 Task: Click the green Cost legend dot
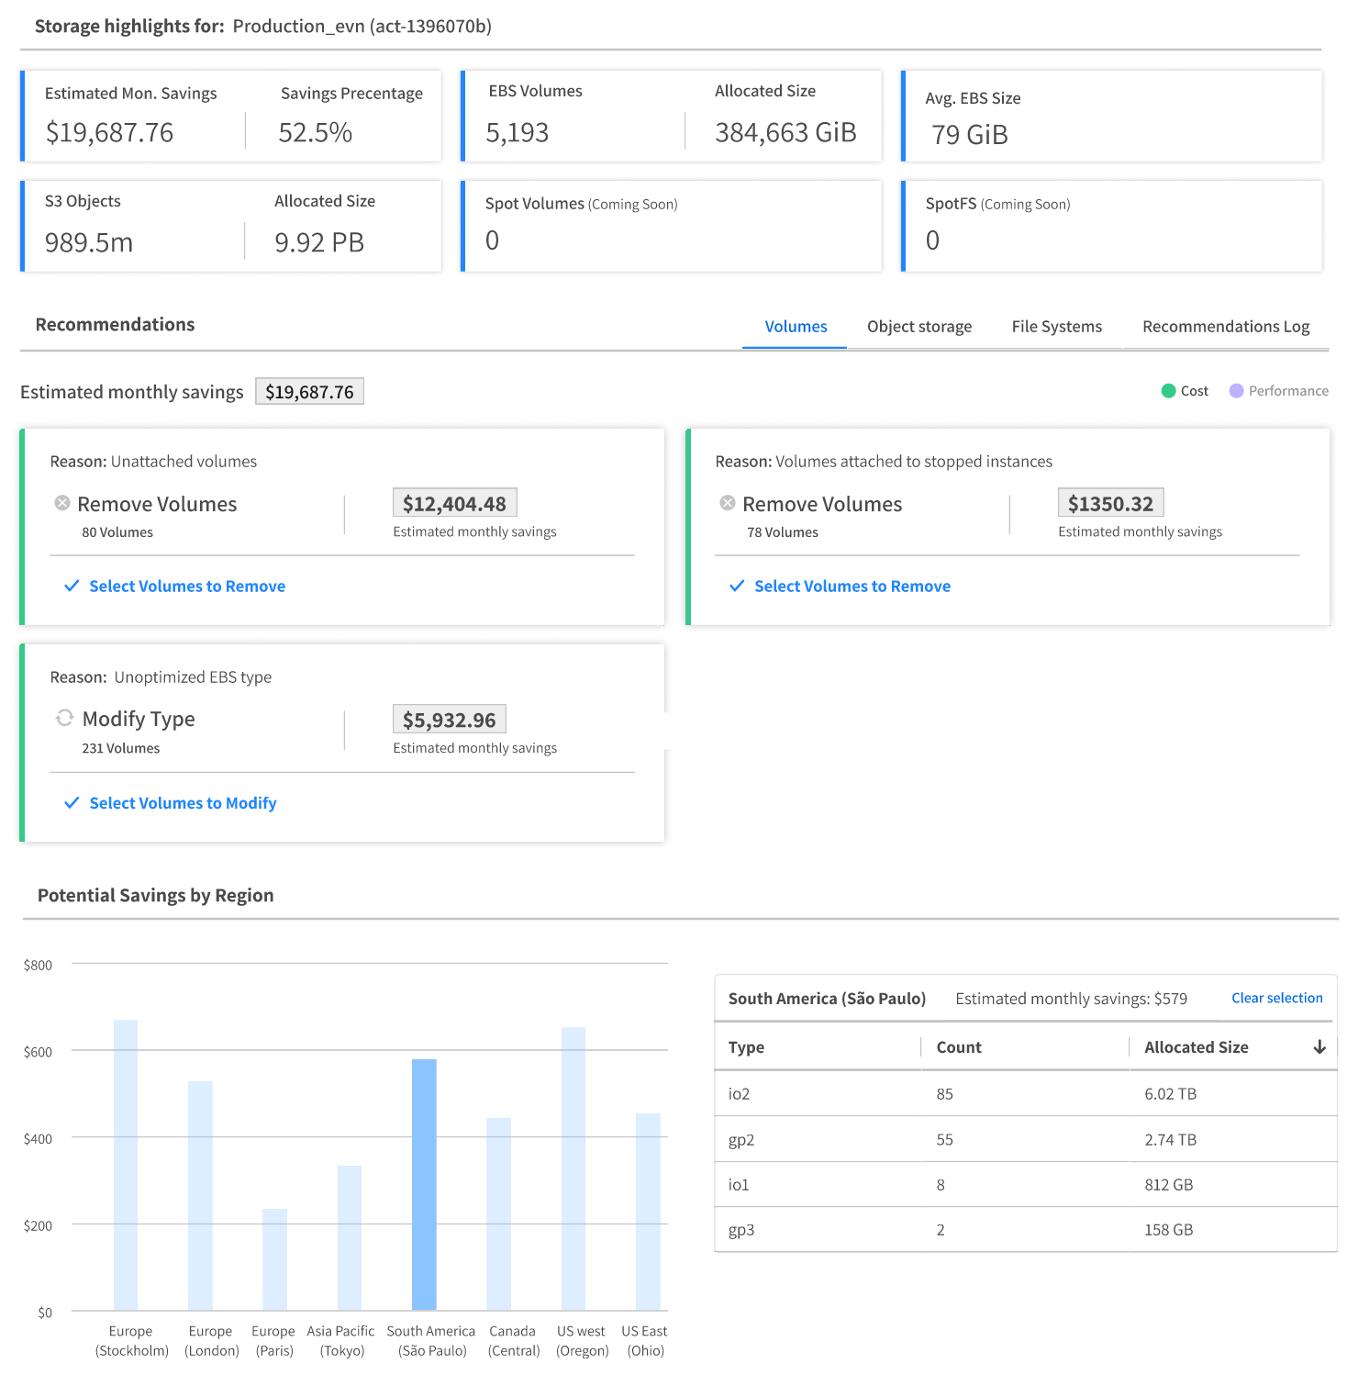[x=1168, y=391]
